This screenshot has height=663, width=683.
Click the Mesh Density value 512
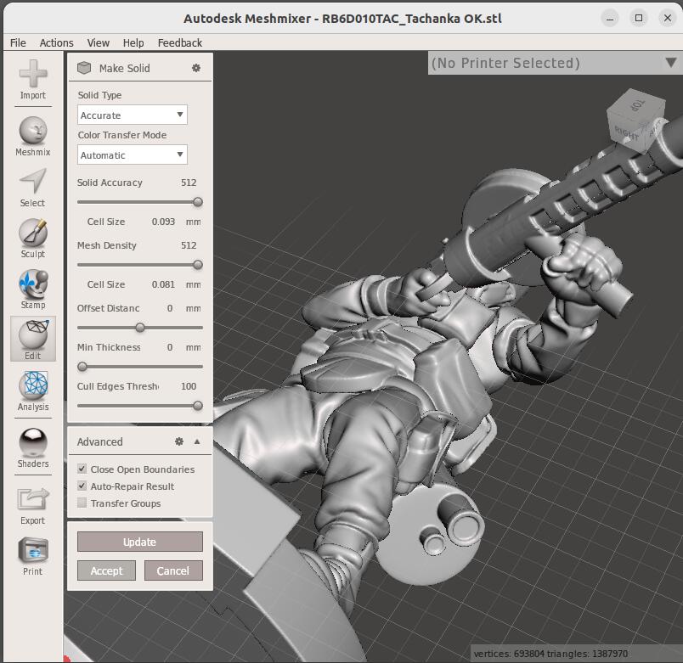[189, 245]
